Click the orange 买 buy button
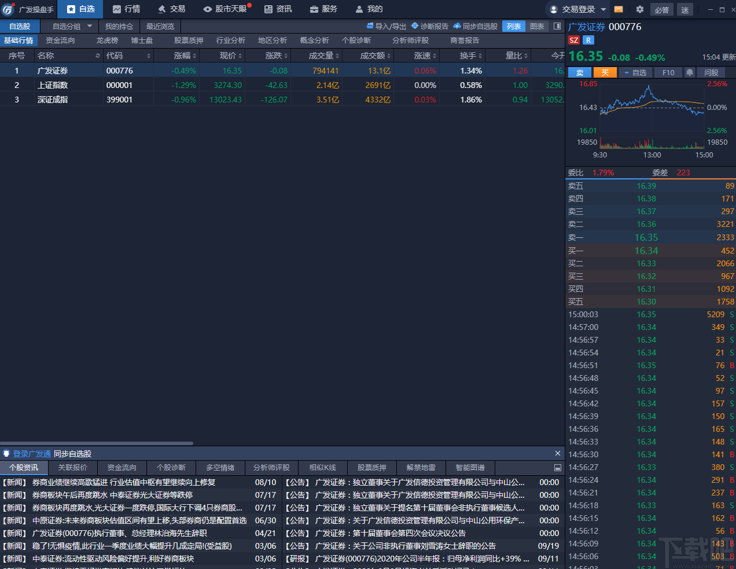This screenshot has width=736, height=569. (605, 72)
